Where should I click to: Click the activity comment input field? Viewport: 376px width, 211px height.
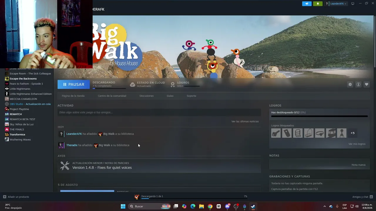pos(159,112)
